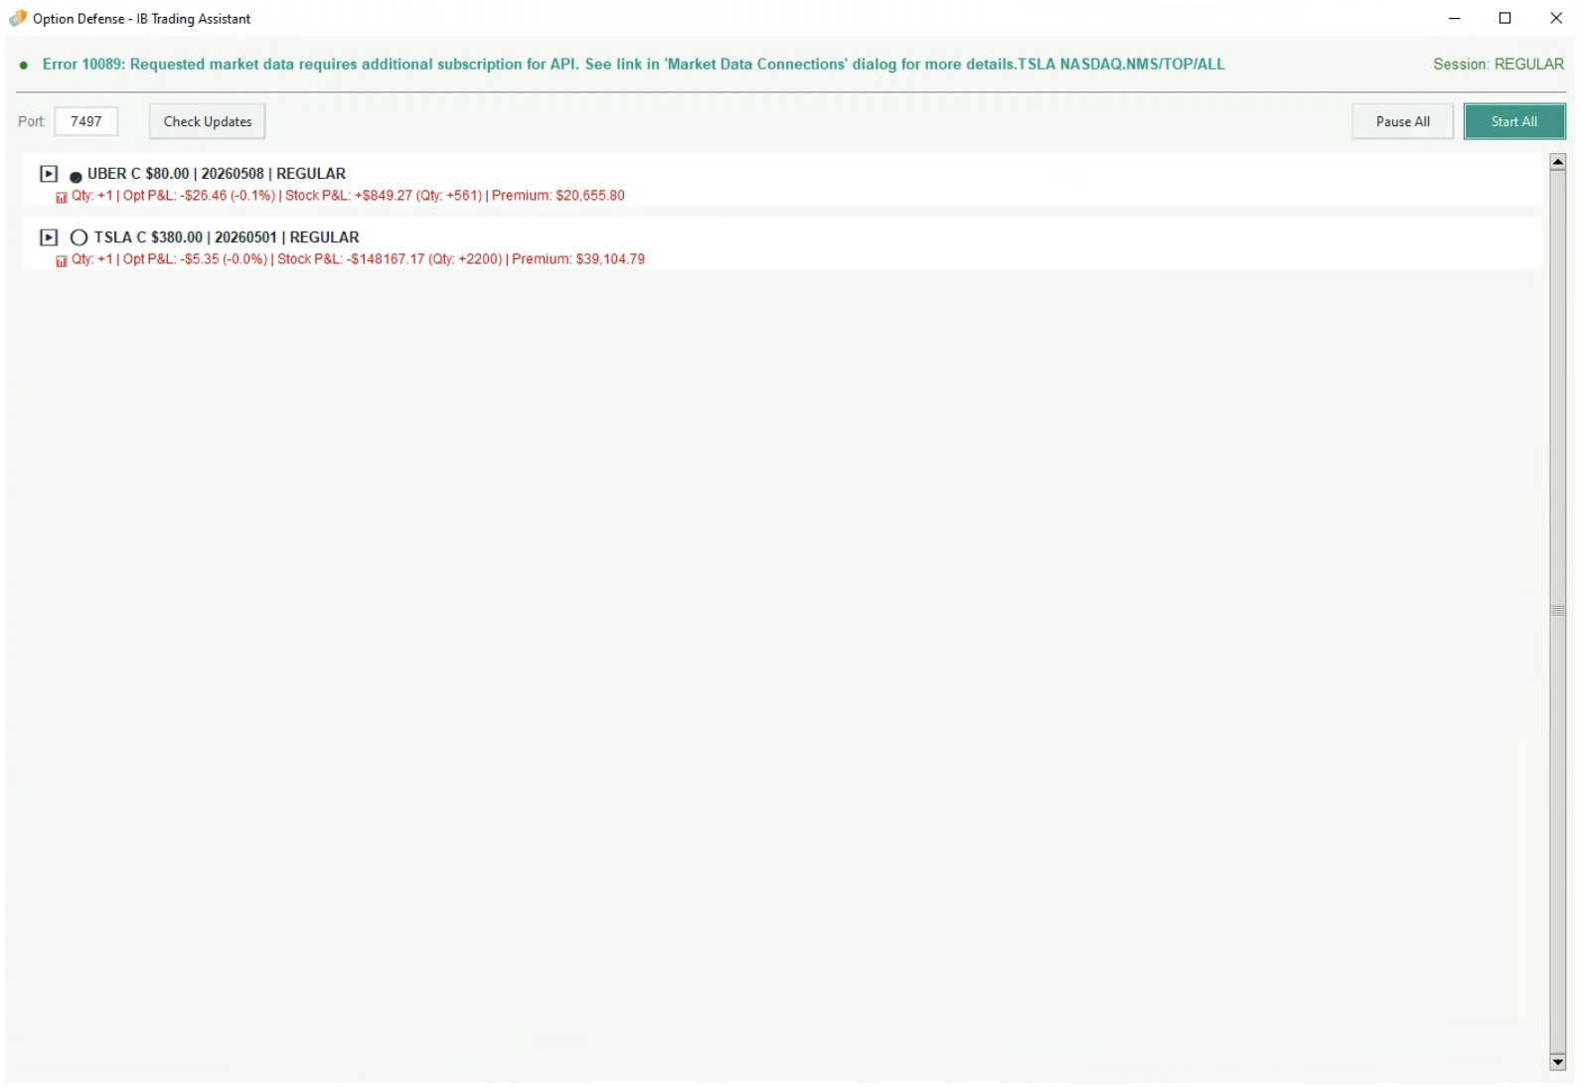
Task: Toggle the filled status circle next to UBER
Action: [x=76, y=177]
